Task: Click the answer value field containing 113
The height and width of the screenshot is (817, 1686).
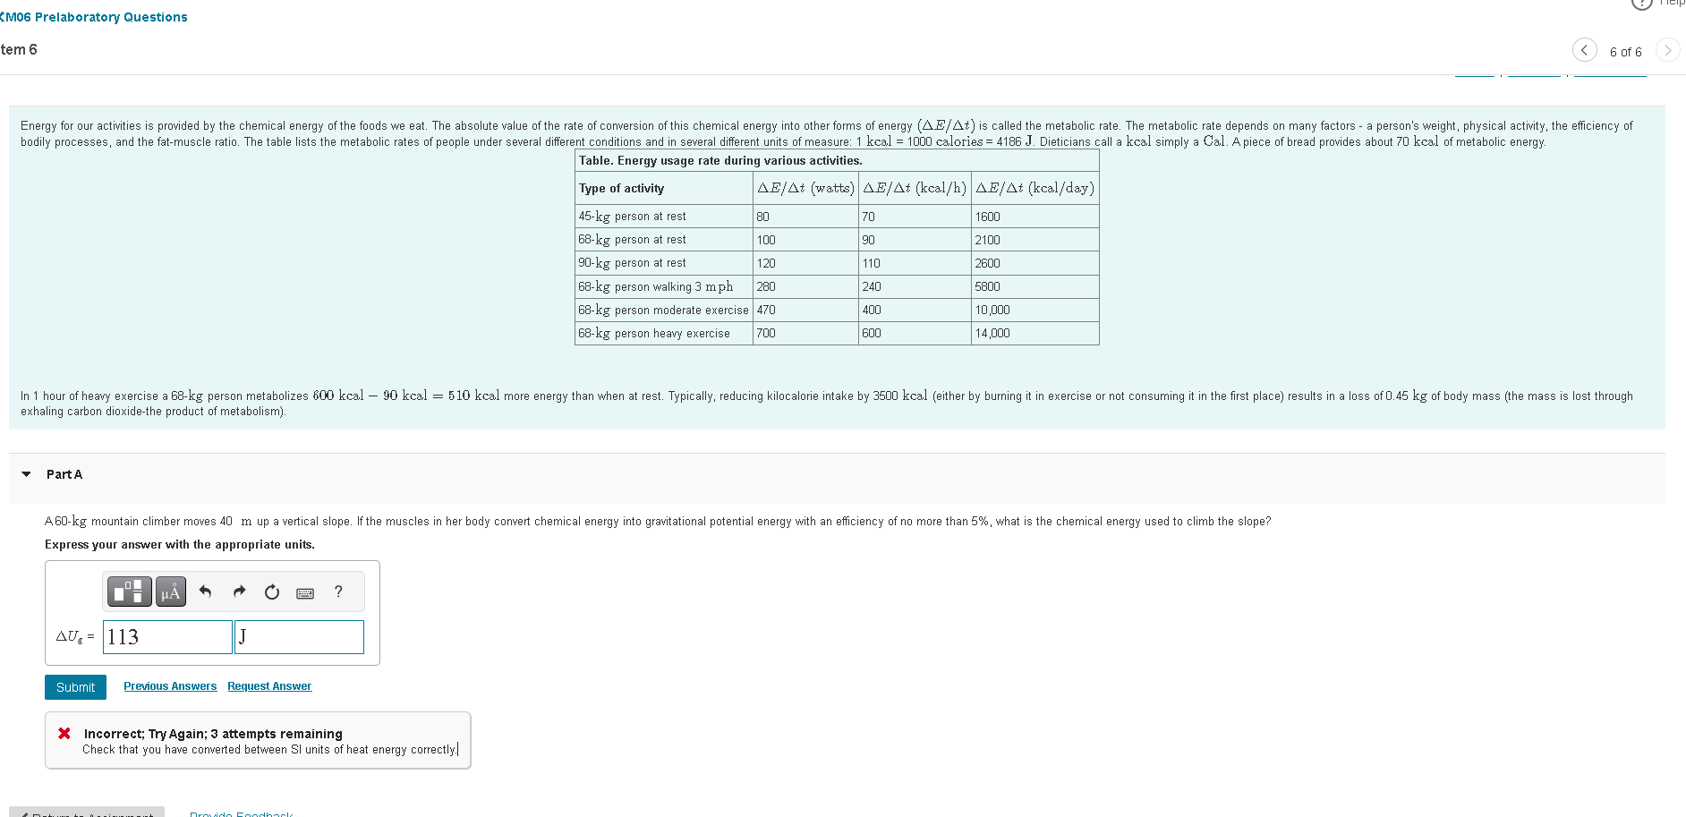Action: tap(167, 637)
